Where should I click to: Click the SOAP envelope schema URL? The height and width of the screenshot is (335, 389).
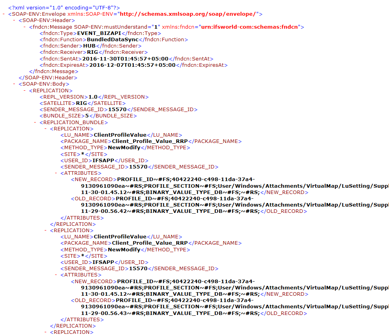point(188,14)
